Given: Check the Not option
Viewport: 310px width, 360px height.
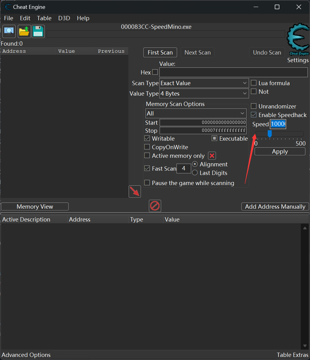Looking at the screenshot, I should (x=254, y=91).
